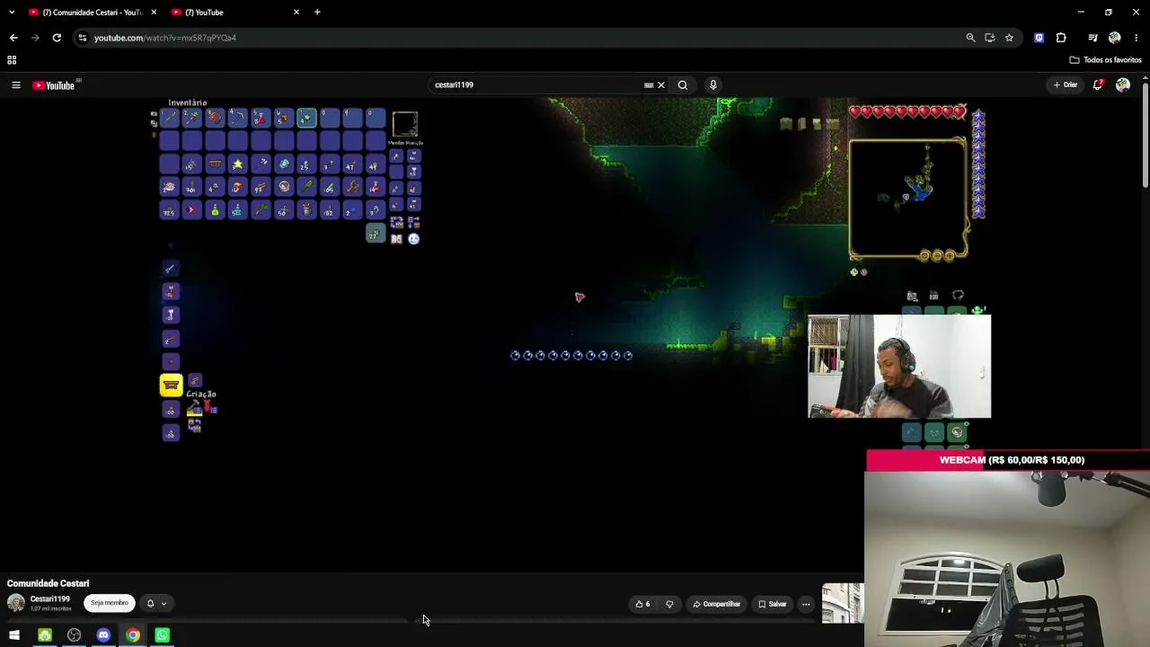
Task: Open the zoom magnifier in address bar
Action: click(970, 38)
